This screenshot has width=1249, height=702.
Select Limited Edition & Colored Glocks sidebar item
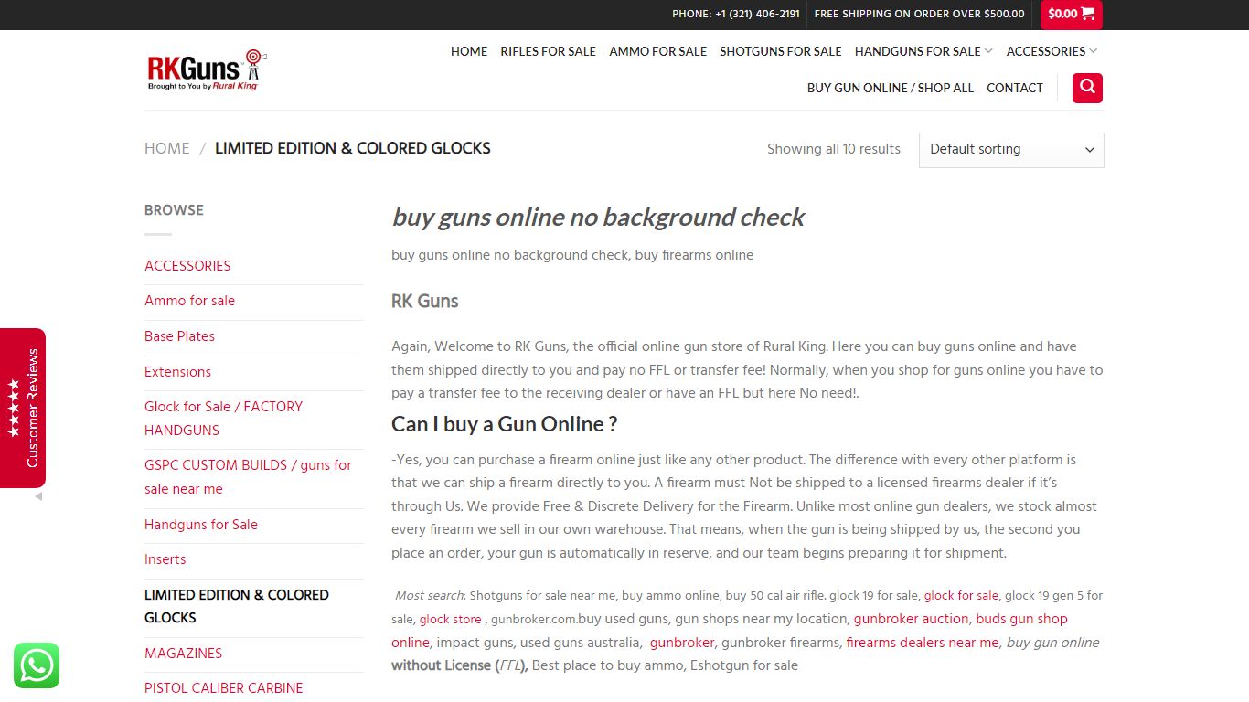[x=237, y=606]
